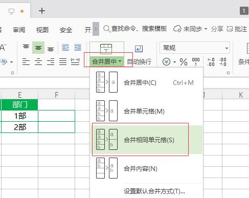This screenshot has height=198, width=249.
Task: Decrease decimal places
Action: (x=222, y=62)
